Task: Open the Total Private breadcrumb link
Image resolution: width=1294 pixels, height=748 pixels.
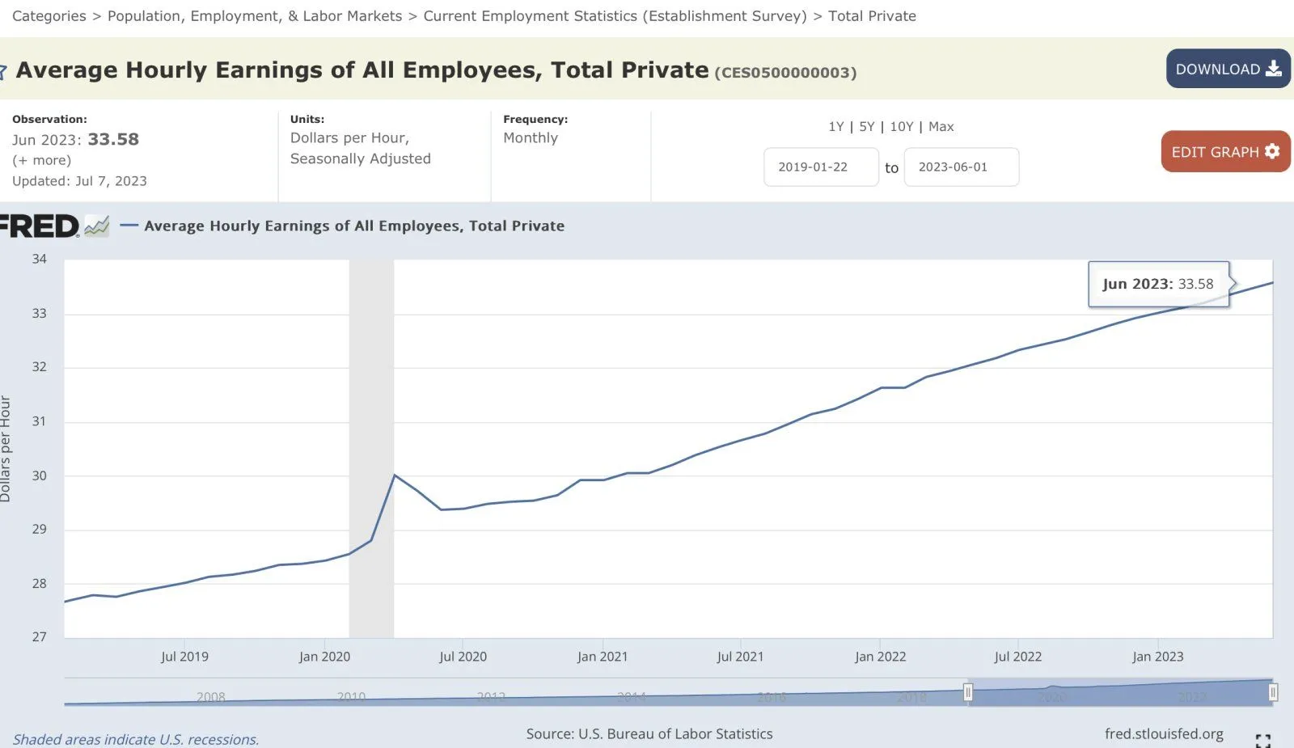Action: [872, 16]
